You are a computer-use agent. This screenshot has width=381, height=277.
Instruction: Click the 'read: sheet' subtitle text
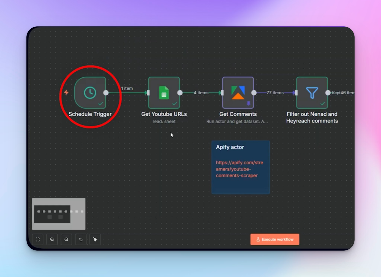coord(164,121)
